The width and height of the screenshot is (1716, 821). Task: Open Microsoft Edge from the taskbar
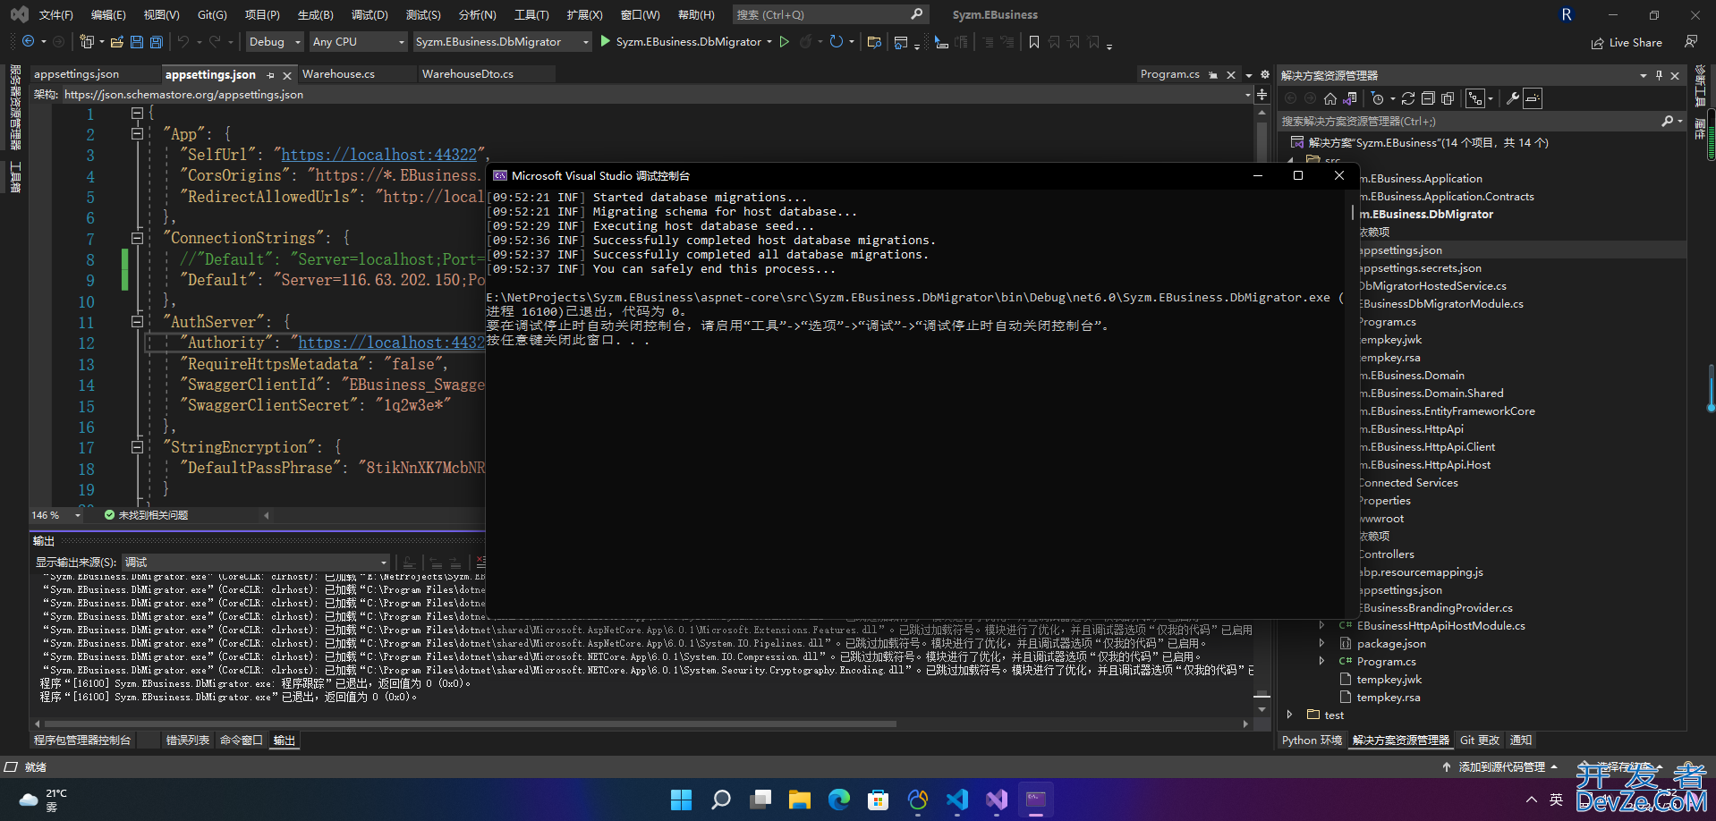click(839, 800)
